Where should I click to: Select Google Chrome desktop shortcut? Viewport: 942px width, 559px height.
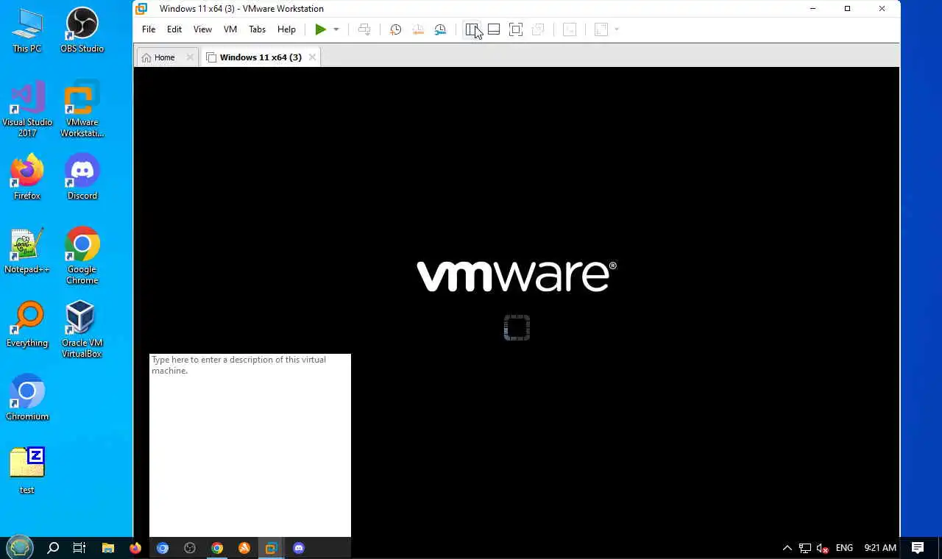pyautogui.click(x=82, y=257)
